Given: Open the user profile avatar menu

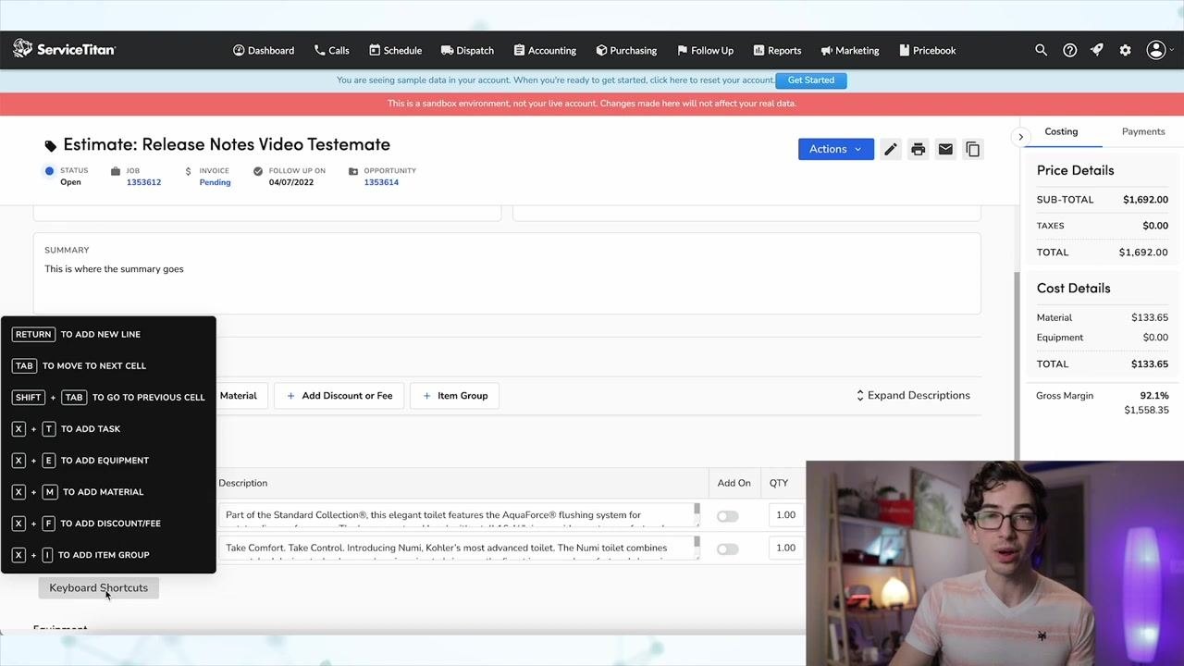Looking at the screenshot, I should pos(1156,50).
